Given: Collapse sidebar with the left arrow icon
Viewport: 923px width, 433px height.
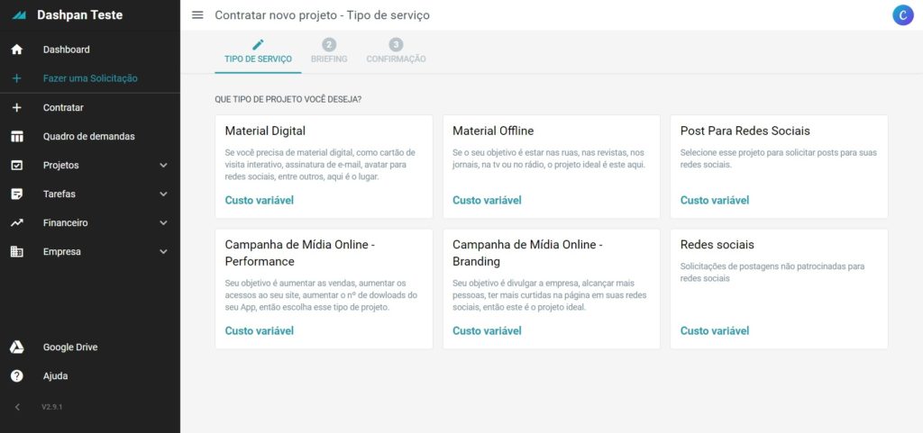Looking at the screenshot, I should (17, 407).
